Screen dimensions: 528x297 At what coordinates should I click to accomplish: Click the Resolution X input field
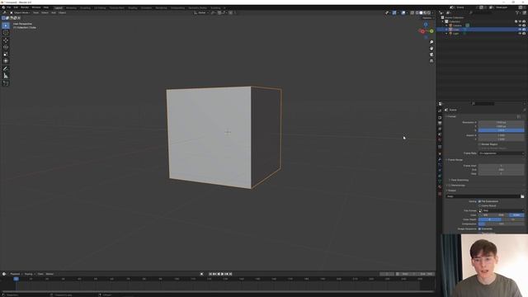click(x=501, y=122)
